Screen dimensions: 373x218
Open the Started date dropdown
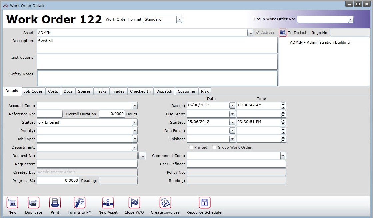pyautogui.click(x=232, y=122)
